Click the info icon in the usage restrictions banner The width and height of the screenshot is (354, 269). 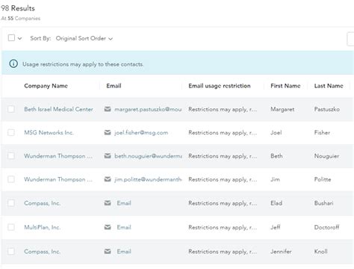[13, 64]
